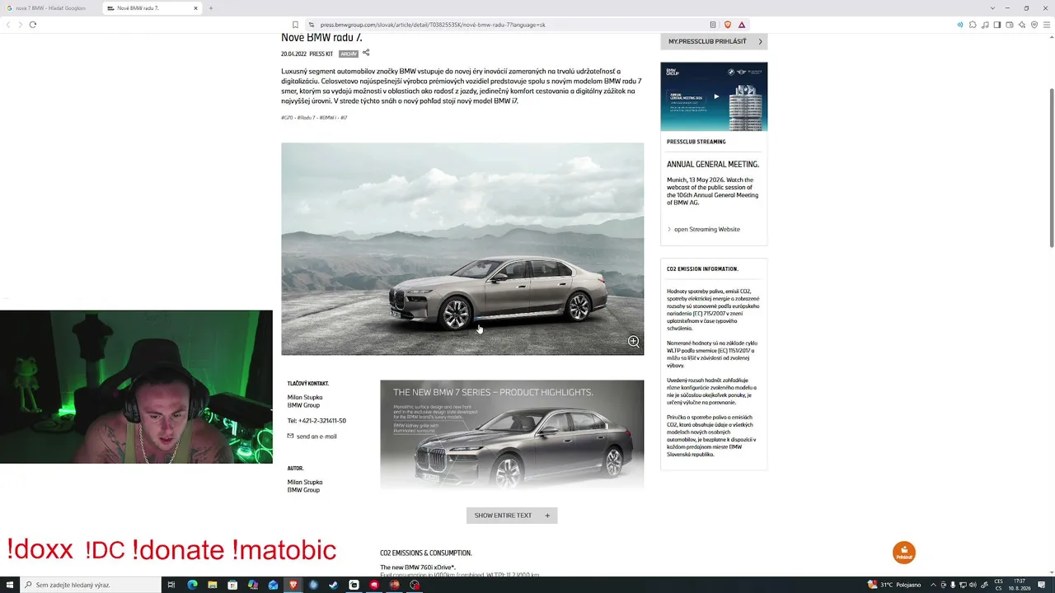The width and height of the screenshot is (1055, 593).
Task: Open Microsoft Store from the taskbar
Action: (x=232, y=585)
